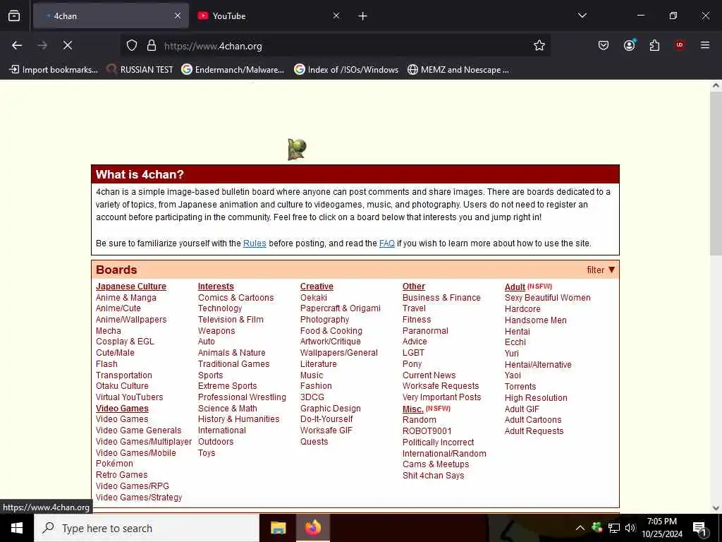Screen dimensions: 722x542
Task: Open RUSSIAN TEST bookmark
Action: tap(140, 70)
